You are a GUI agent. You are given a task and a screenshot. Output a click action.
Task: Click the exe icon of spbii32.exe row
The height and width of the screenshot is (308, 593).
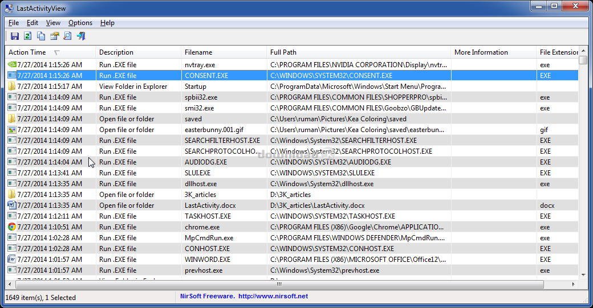[x=12, y=97]
